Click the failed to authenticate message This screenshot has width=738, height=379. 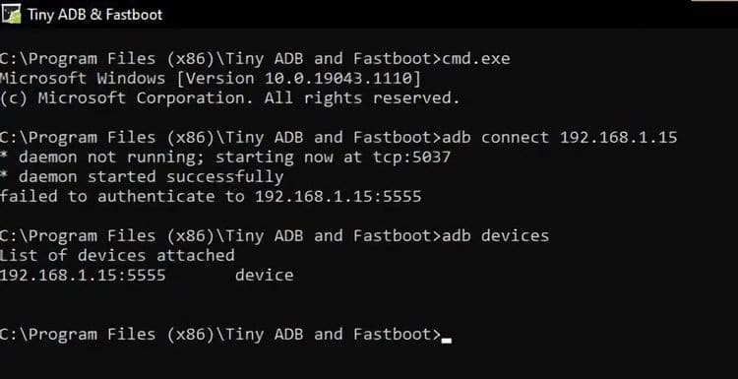coord(211,196)
